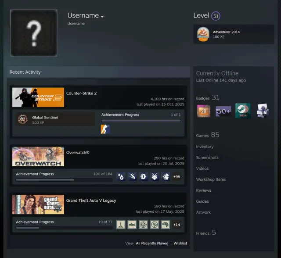This screenshot has width=281, height=258.
Task: Click the Recent Activity header
Action: 98,72
